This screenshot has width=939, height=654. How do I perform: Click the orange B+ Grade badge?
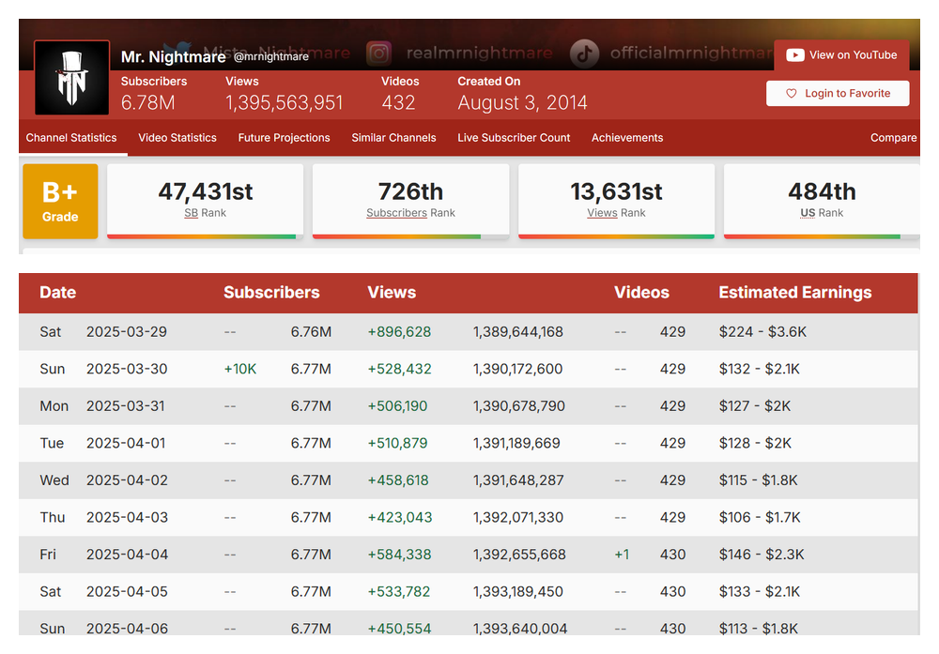tap(60, 201)
